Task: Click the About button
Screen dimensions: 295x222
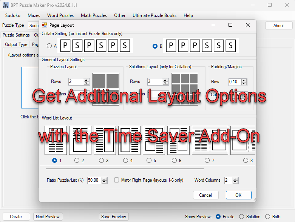Action: (279, 26)
